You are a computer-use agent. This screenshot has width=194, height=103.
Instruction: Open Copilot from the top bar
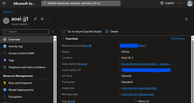[x=167, y=3]
